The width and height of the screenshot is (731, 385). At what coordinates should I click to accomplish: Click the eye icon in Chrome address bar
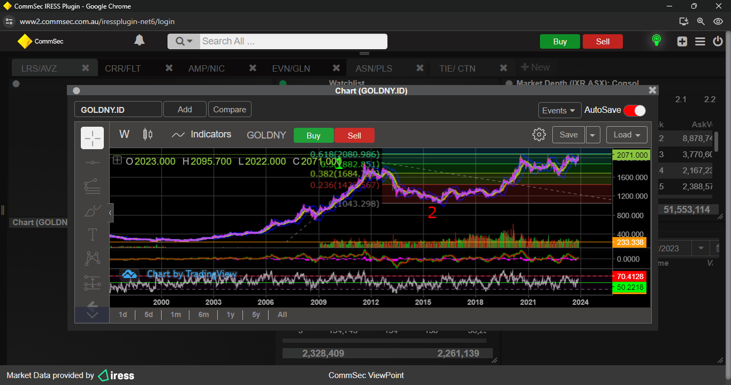(718, 21)
